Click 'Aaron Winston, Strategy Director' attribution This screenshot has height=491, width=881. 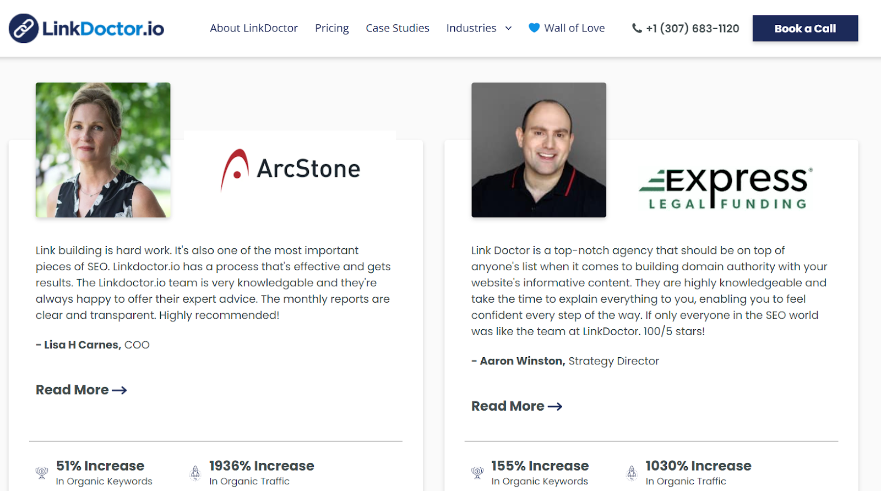tap(565, 361)
